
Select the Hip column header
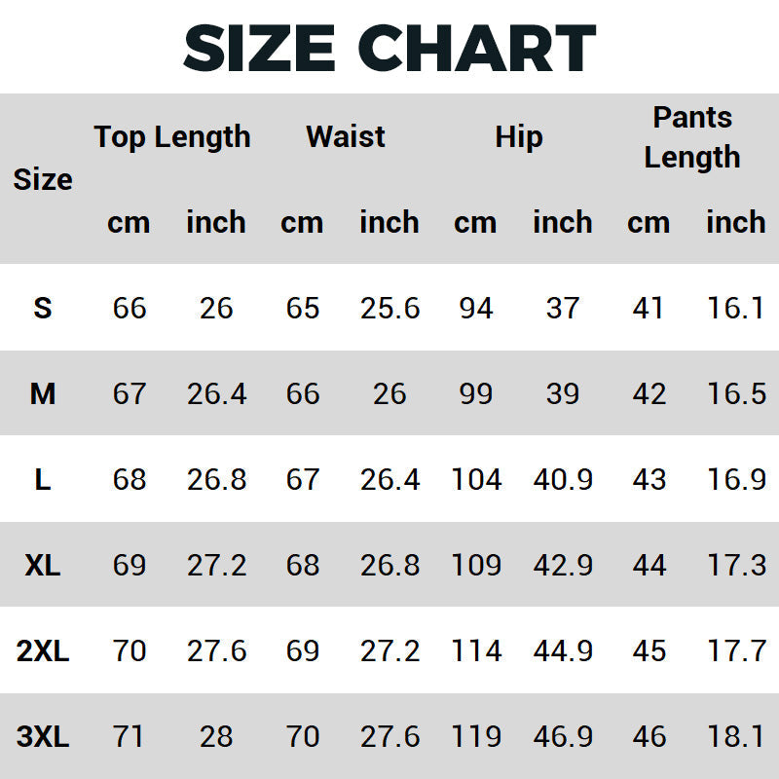tap(518, 137)
